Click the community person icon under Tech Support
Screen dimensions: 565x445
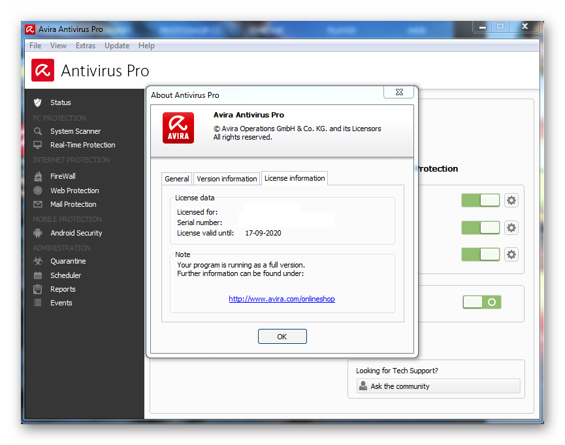tap(363, 386)
